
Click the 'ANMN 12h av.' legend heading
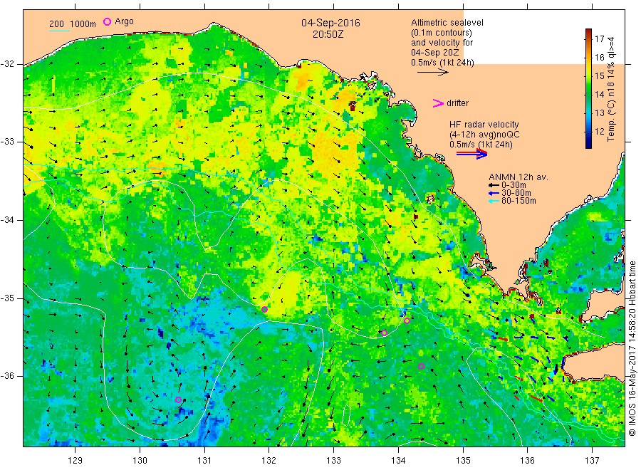click(x=518, y=177)
